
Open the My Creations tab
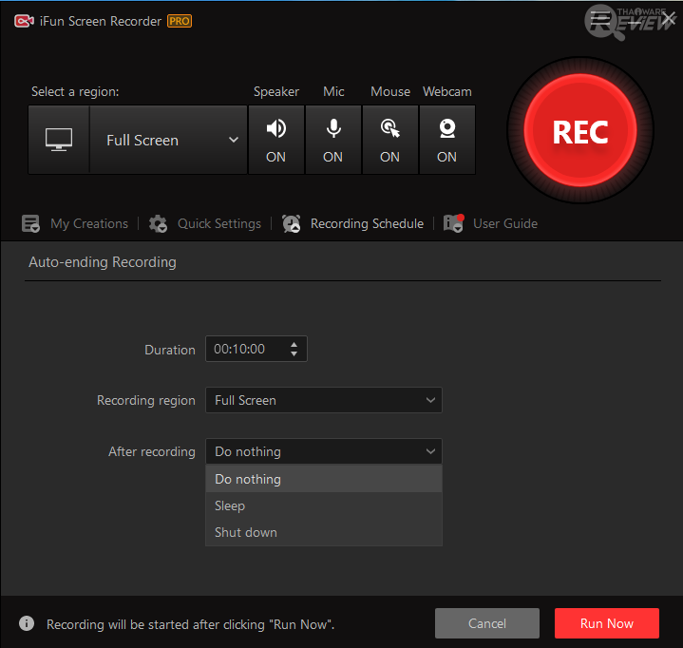tap(75, 223)
